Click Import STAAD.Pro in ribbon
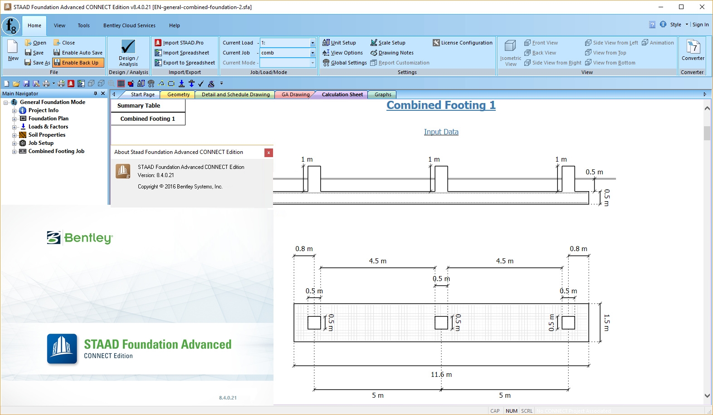Viewport: 713px width, 415px height. [x=179, y=43]
